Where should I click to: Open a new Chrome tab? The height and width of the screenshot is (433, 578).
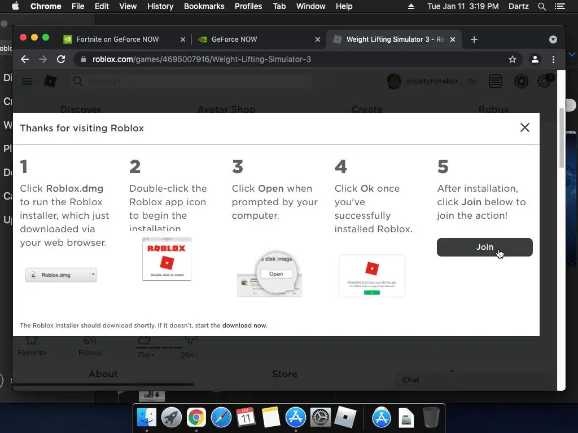pyautogui.click(x=474, y=39)
